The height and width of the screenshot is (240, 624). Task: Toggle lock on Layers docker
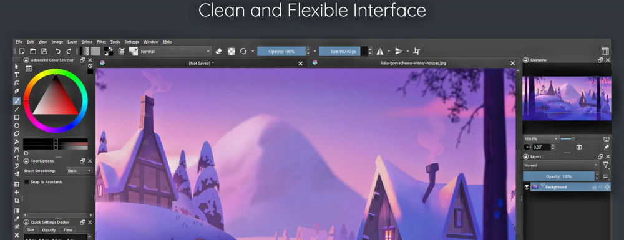click(x=526, y=157)
